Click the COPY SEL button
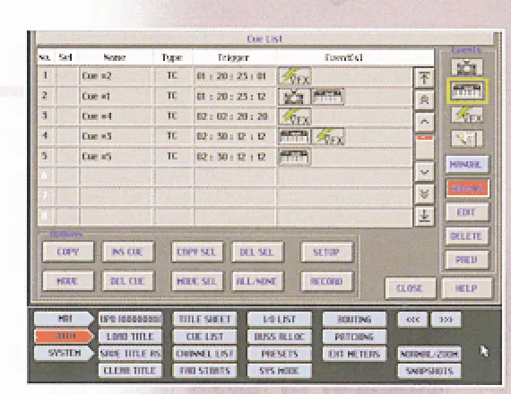Screen dimensions: 511x394 [x=197, y=252]
